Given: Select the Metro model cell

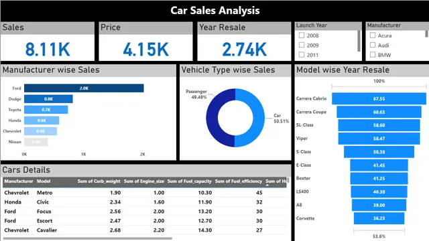Looking at the screenshot, I should coord(45,193).
